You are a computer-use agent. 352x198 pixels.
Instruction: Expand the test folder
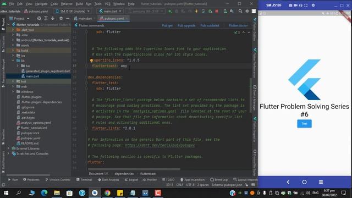click(13, 81)
